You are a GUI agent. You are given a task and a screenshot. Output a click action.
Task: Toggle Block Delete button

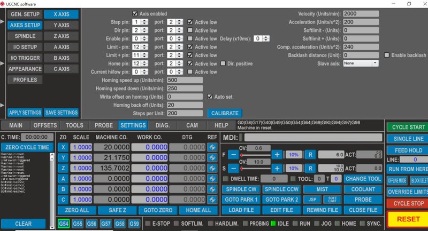419,180
